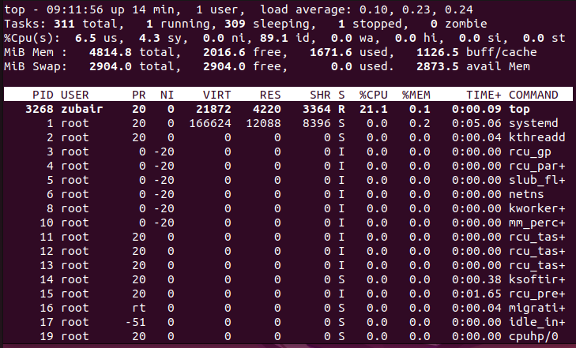Image resolution: width=576 pixels, height=348 pixels.
Task: Click the systemd process name
Action: pos(533,123)
